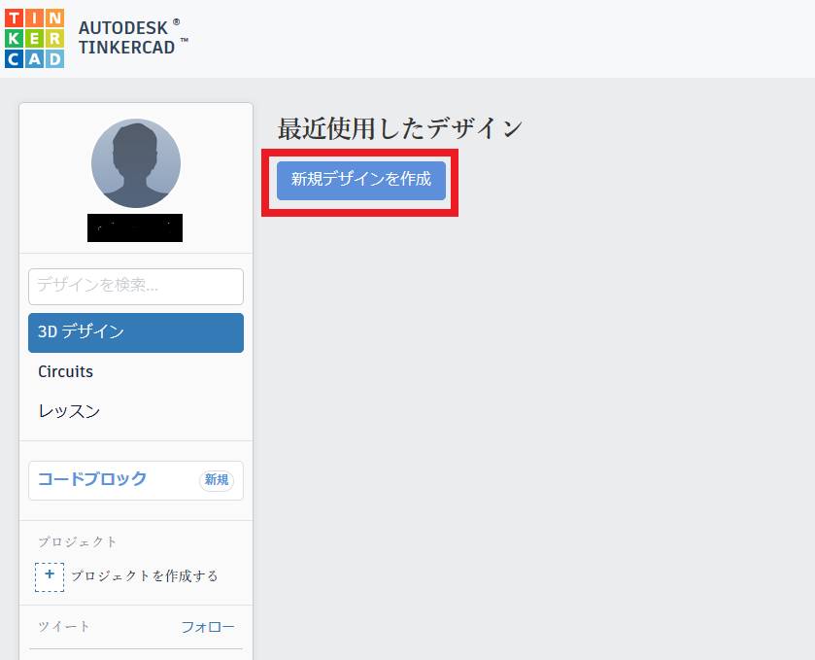Click the 最近使用したデザイン heading
This screenshot has width=815, height=660.
click(398, 126)
